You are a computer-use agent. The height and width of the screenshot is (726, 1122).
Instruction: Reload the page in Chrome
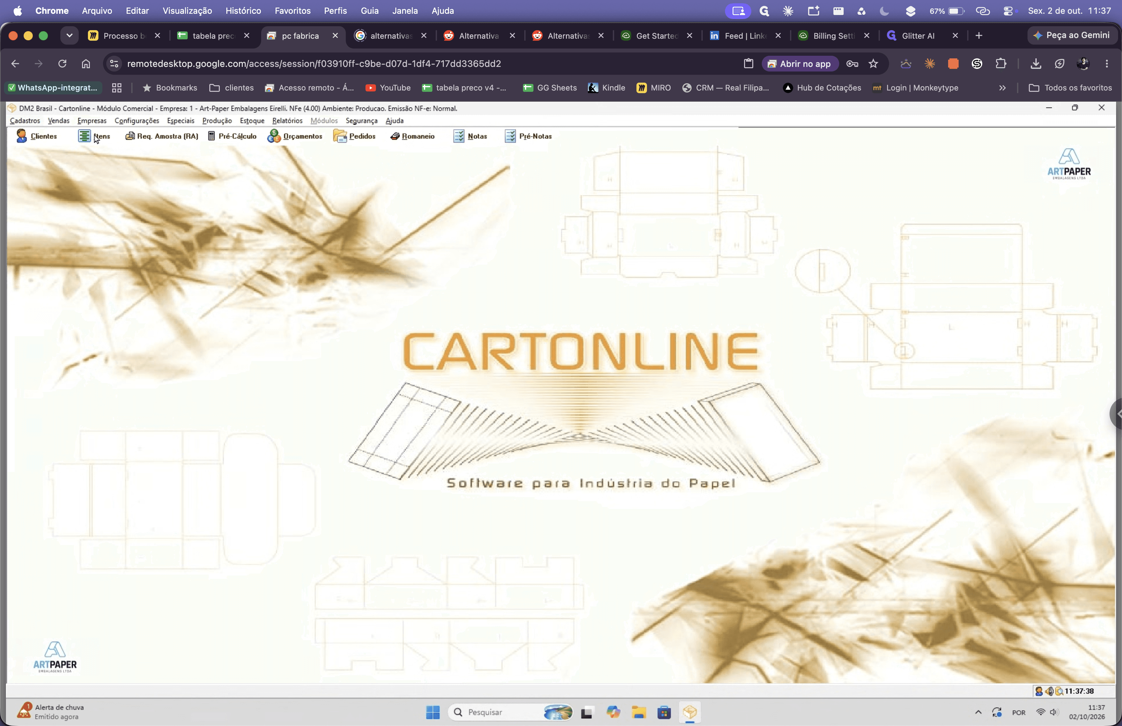(x=62, y=64)
